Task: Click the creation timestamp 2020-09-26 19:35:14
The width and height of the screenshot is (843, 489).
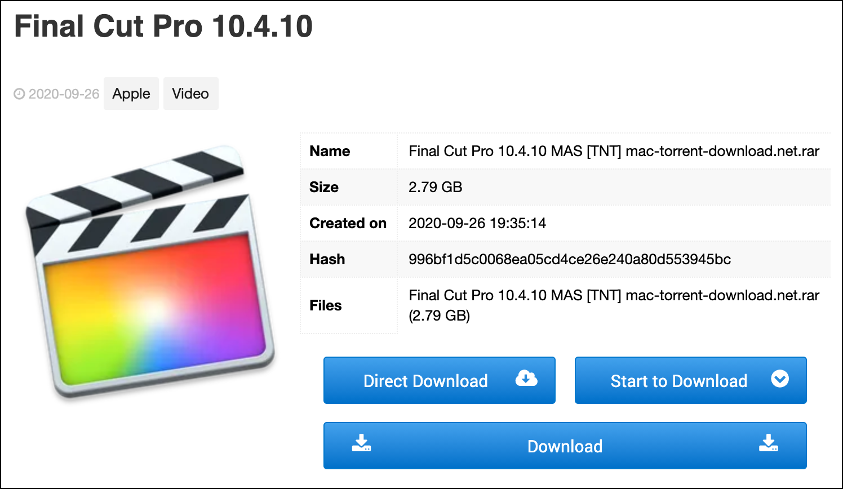Action: [x=477, y=223]
